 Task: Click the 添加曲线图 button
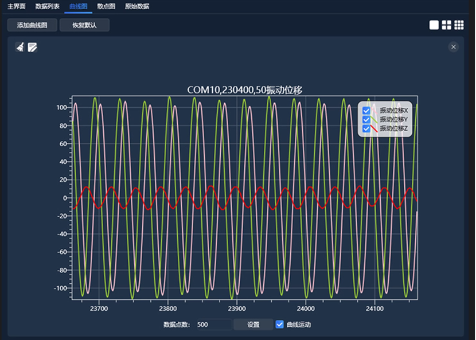(32, 25)
